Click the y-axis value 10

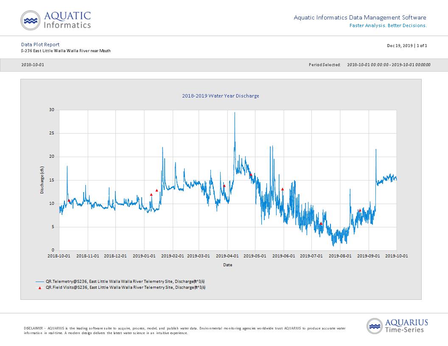tap(52, 204)
